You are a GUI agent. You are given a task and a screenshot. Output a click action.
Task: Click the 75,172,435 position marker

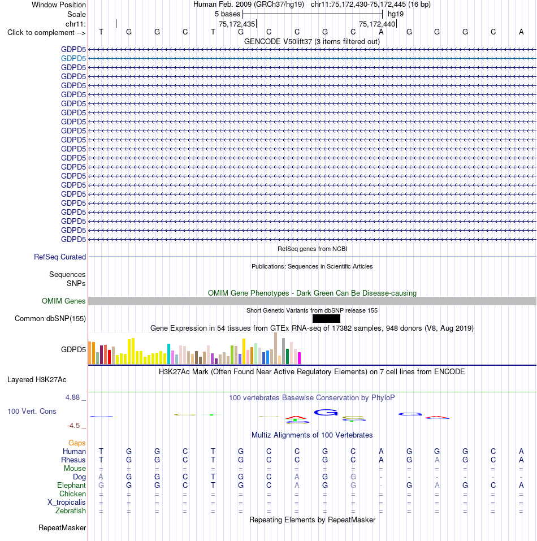click(x=237, y=24)
